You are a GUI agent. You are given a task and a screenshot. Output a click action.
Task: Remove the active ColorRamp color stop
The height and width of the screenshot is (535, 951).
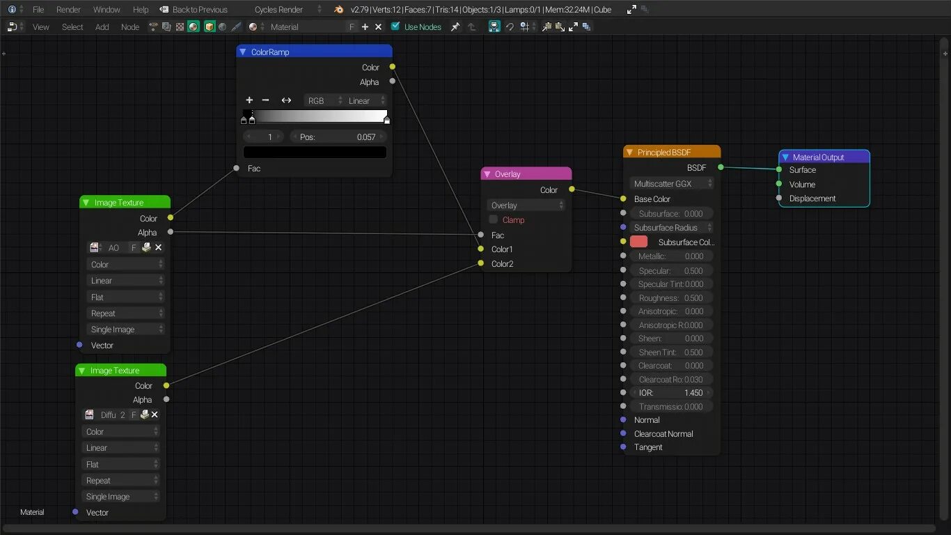click(265, 100)
